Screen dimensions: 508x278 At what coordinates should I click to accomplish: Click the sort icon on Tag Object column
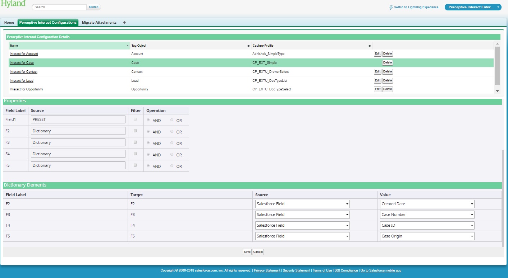coord(249,46)
